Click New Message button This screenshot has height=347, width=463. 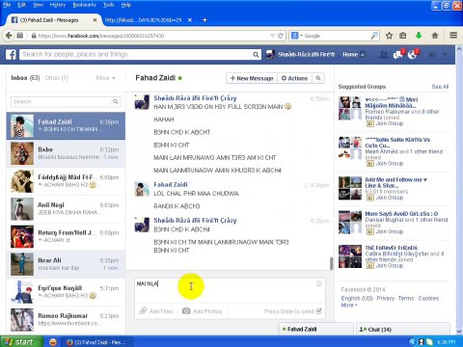tap(252, 78)
